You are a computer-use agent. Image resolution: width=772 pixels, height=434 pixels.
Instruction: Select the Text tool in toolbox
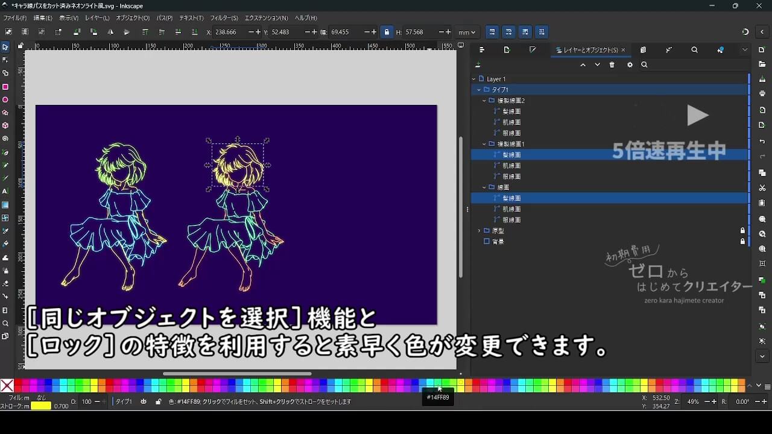coord(5,191)
